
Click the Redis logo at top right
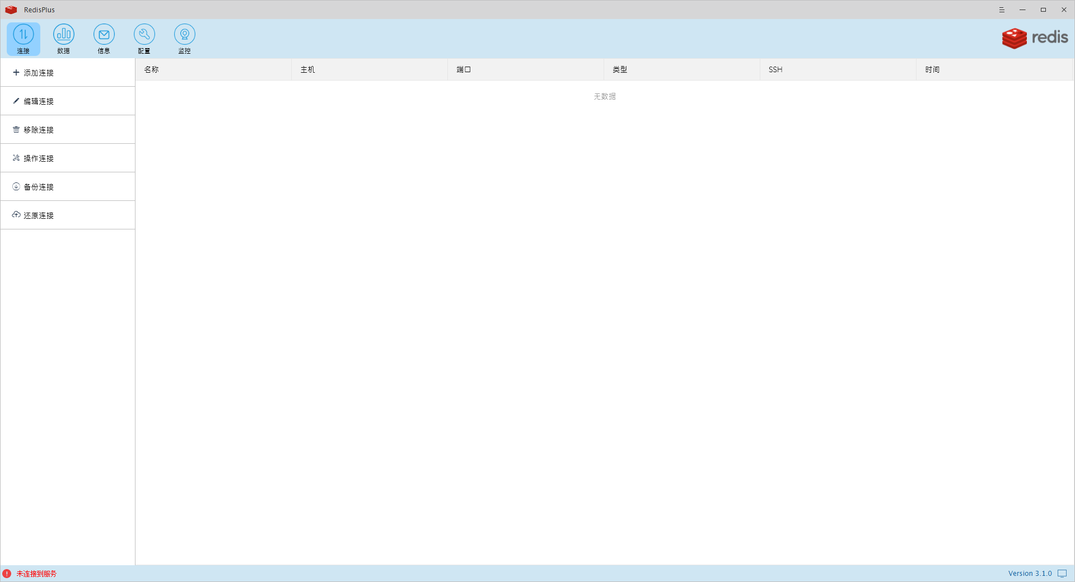(x=1035, y=38)
